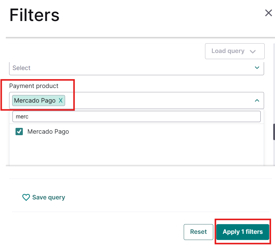
Task: Uncheck the Mercado Pago checkbox
Action: click(x=19, y=132)
